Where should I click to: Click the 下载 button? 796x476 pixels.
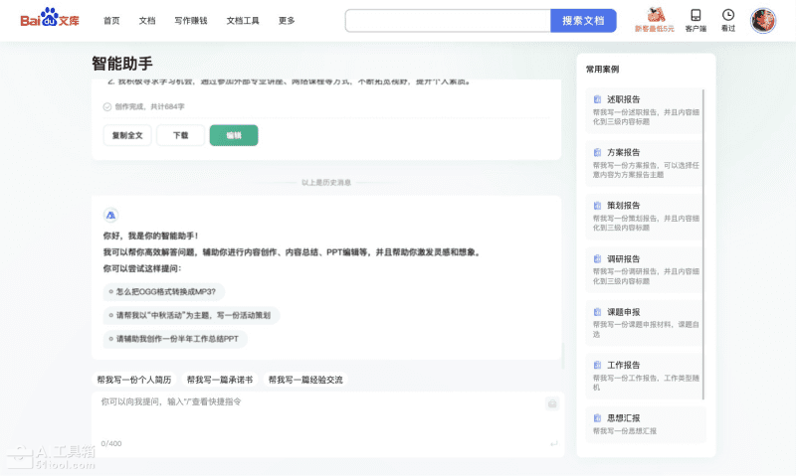pyautogui.click(x=180, y=135)
